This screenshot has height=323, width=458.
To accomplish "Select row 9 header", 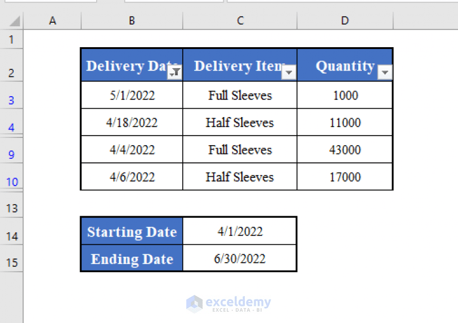I will click(11, 150).
